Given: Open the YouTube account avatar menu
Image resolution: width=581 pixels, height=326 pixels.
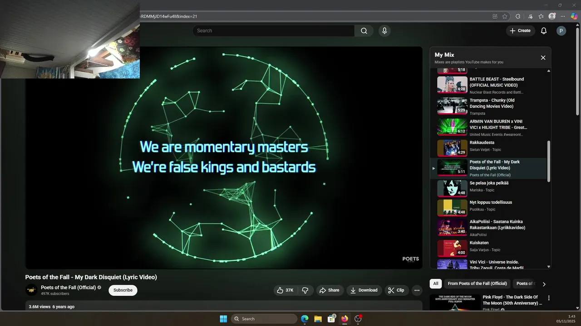Looking at the screenshot, I should pos(561,31).
